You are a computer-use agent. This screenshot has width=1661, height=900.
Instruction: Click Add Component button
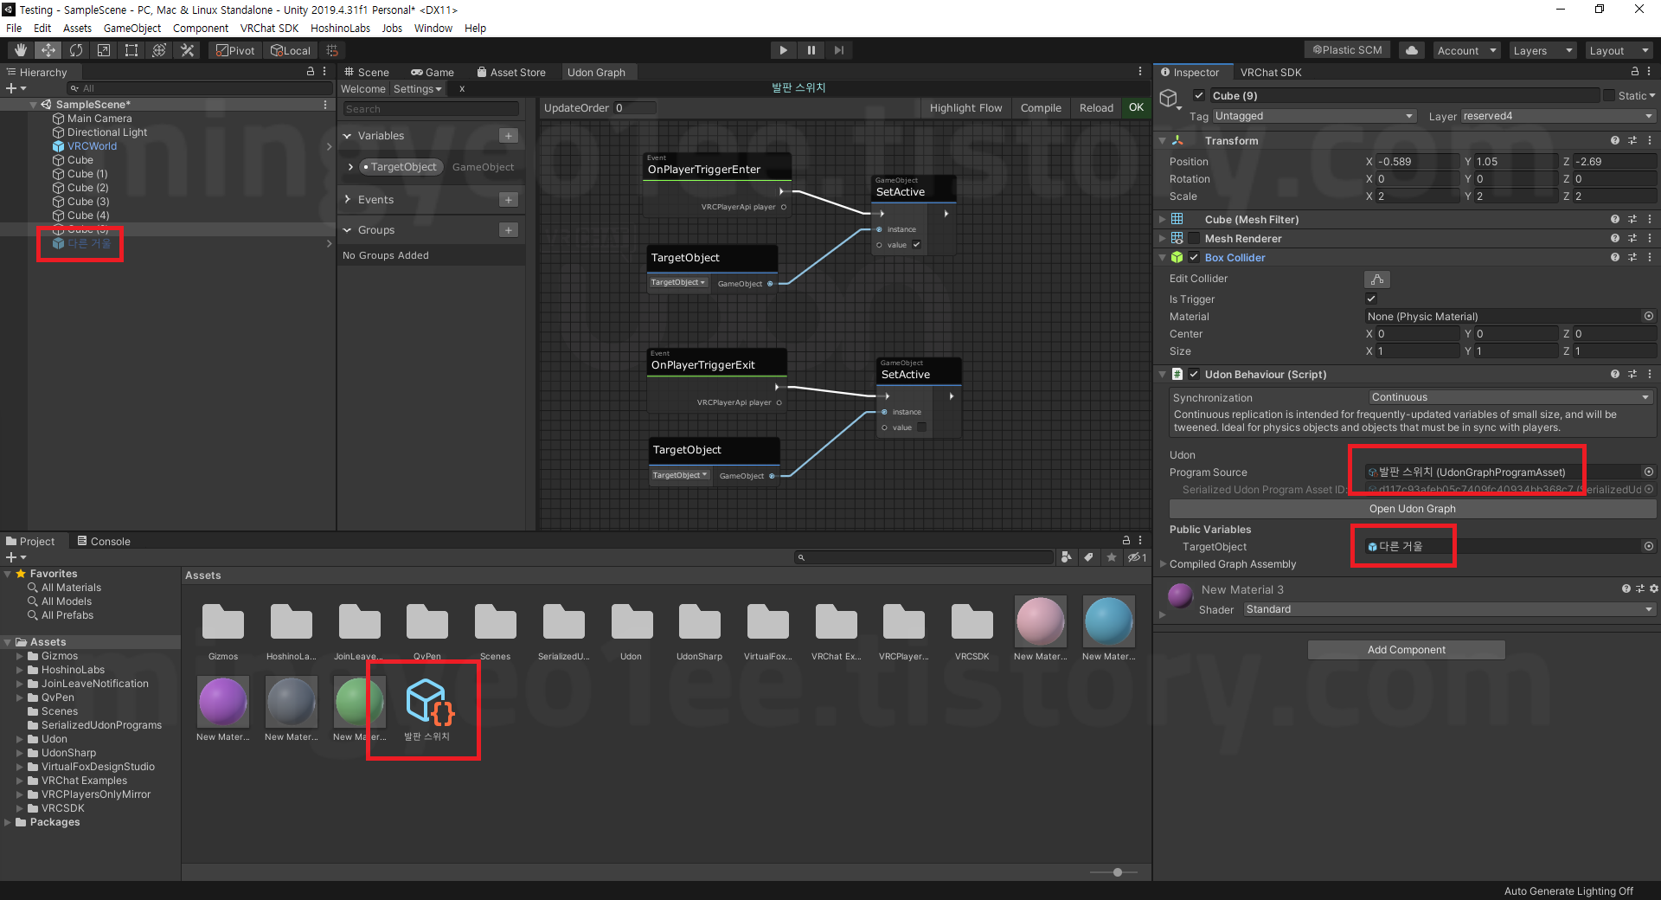tap(1406, 649)
